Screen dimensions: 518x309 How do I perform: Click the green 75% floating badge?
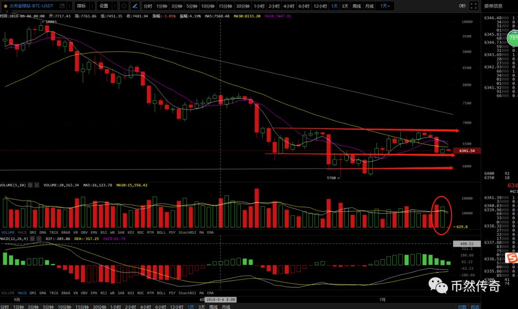click(x=513, y=38)
